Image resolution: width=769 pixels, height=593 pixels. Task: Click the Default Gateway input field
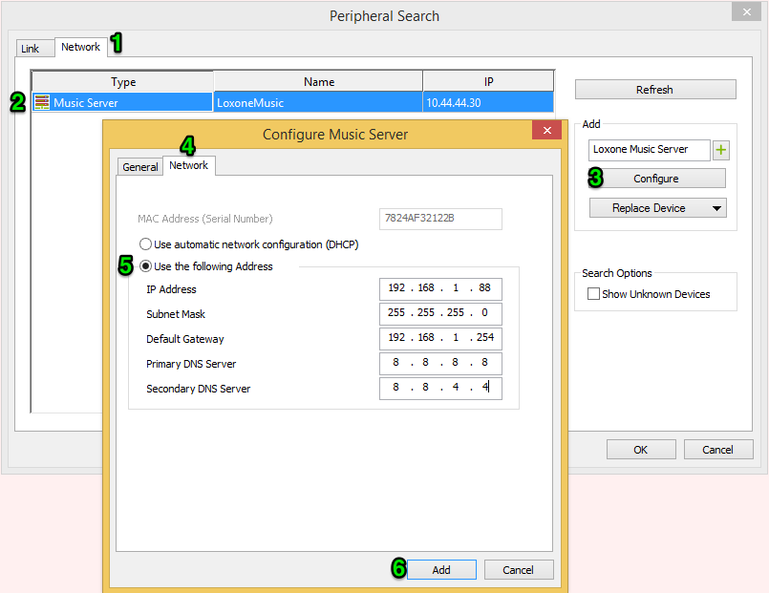click(x=439, y=339)
